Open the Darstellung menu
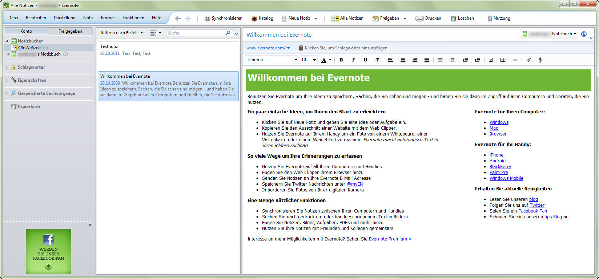599x279 pixels. (65, 18)
